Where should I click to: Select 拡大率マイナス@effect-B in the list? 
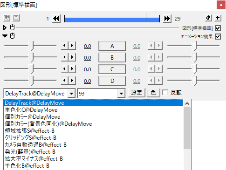pyautogui.click(x=94, y=159)
